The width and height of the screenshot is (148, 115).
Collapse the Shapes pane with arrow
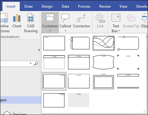[39, 50]
